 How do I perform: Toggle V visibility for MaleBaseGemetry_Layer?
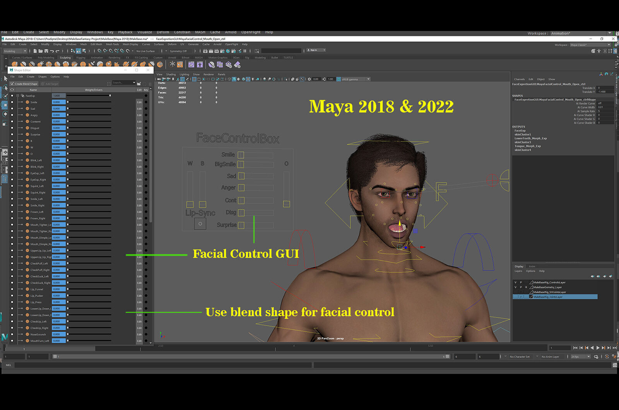(x=515, y=287)
